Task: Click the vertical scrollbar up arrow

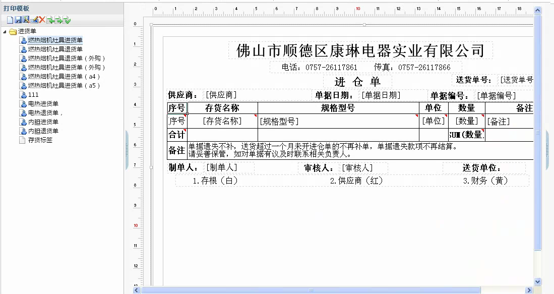Action: [x=537, y=10]
